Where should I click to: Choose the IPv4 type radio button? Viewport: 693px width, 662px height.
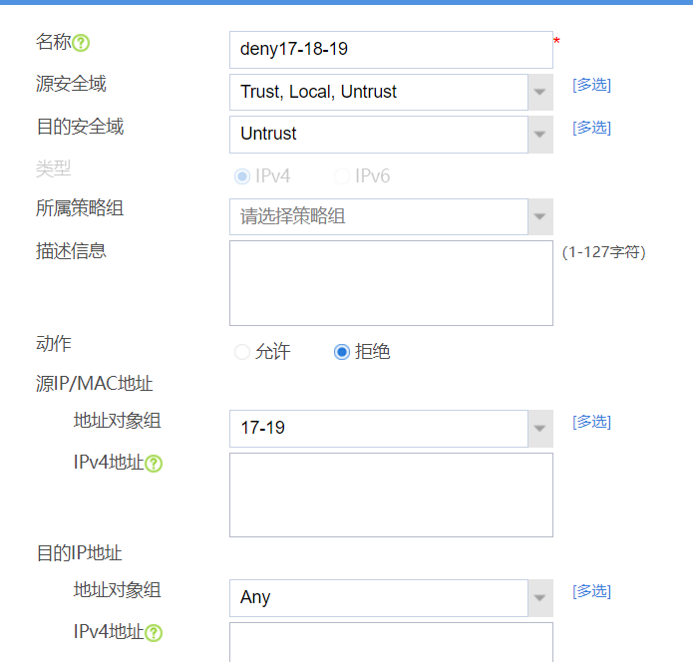pyautogui.click(x=242, y=176)
